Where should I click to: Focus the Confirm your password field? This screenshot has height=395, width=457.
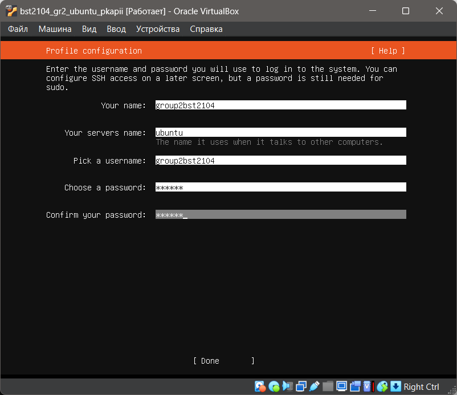pos(281,214)
